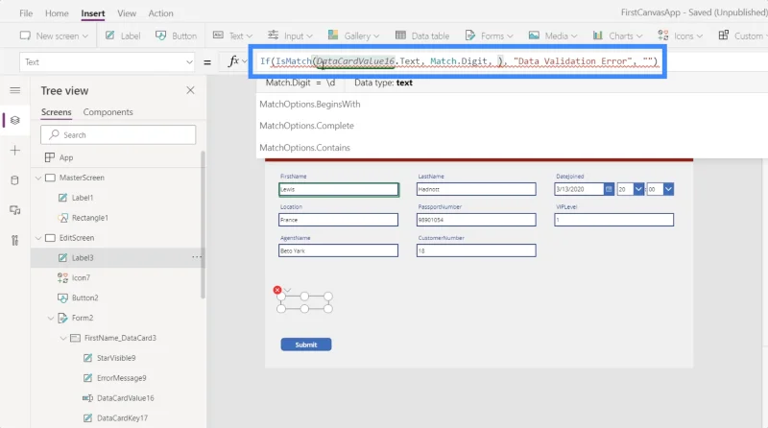The width and height of the screenshot is (768, 428).
Task: Click the LastName input field
Action: [x=476, y=189]
